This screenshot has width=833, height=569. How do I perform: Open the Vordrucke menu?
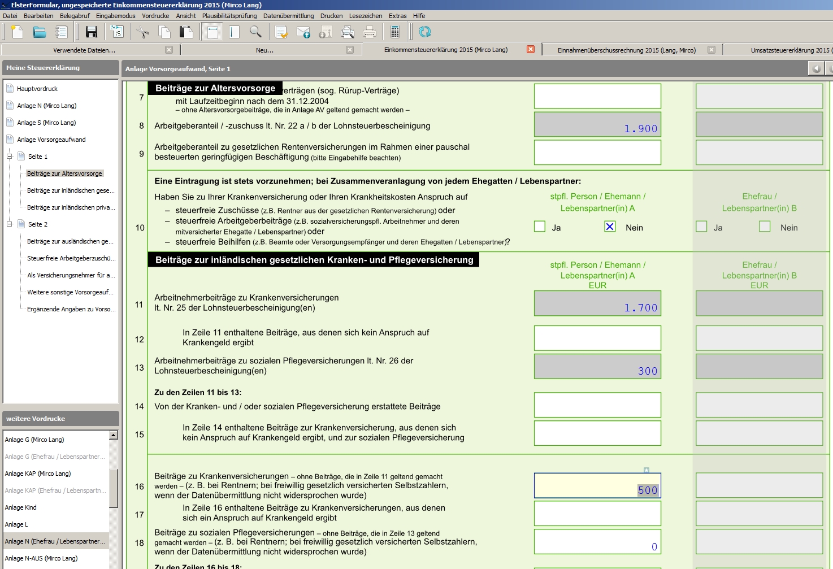click(155, 16)
